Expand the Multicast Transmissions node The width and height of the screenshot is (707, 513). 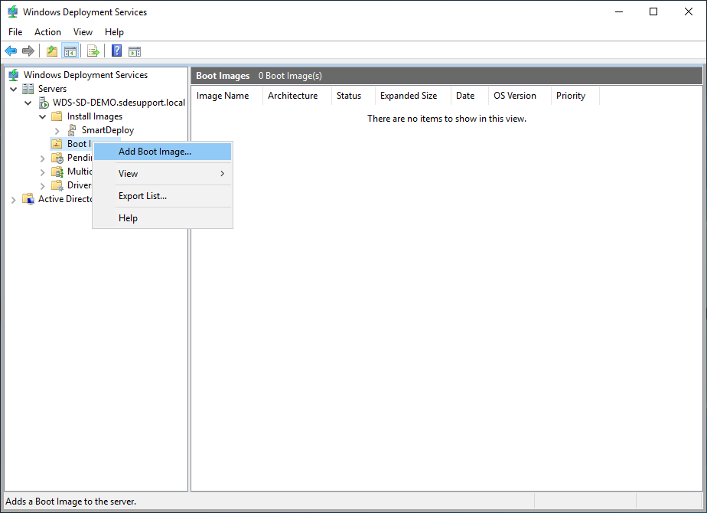[42, 172]
